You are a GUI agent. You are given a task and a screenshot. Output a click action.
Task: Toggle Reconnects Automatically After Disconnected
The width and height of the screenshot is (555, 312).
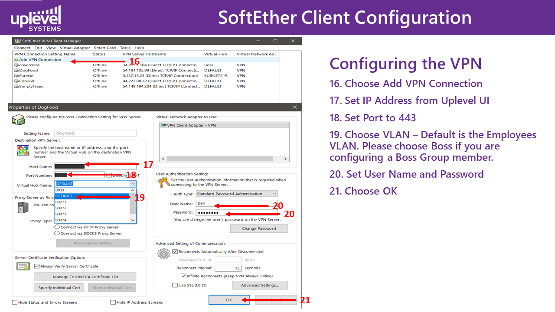175,251
